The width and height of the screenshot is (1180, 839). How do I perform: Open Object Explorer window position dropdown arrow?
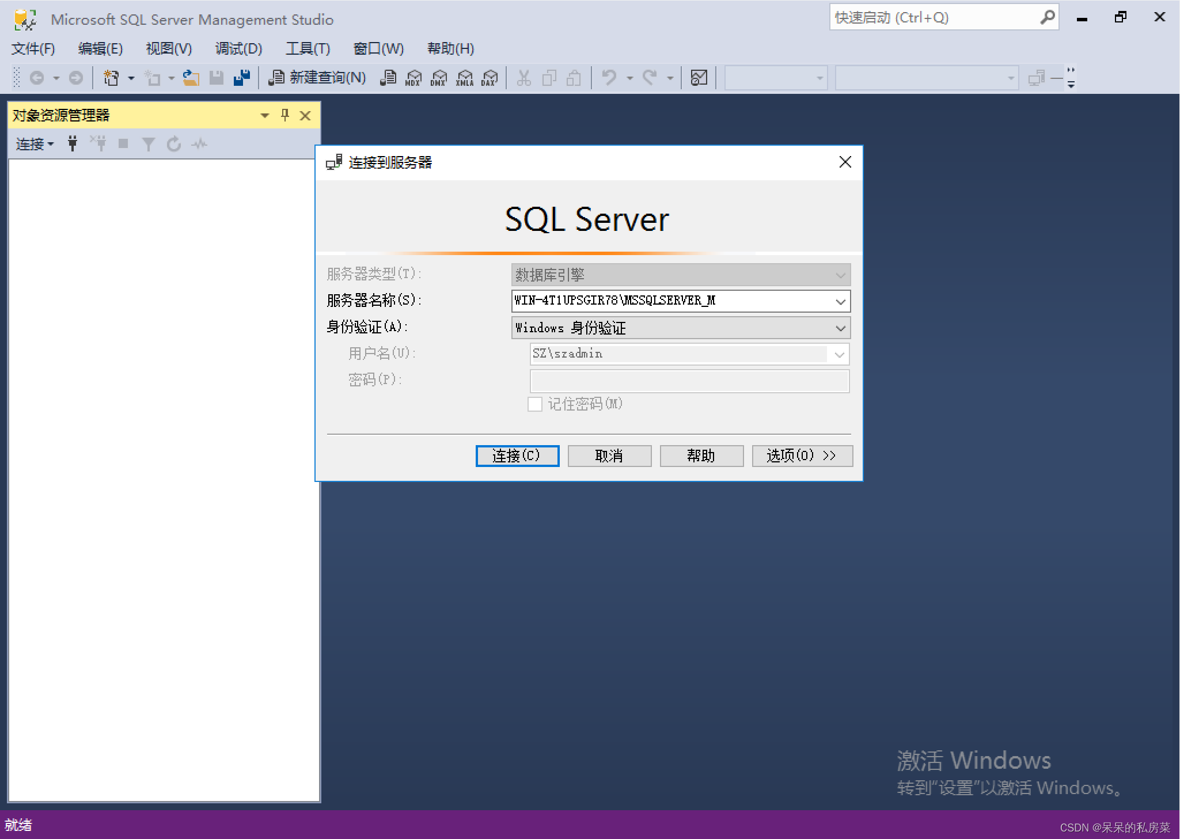(x=265, y=116)
